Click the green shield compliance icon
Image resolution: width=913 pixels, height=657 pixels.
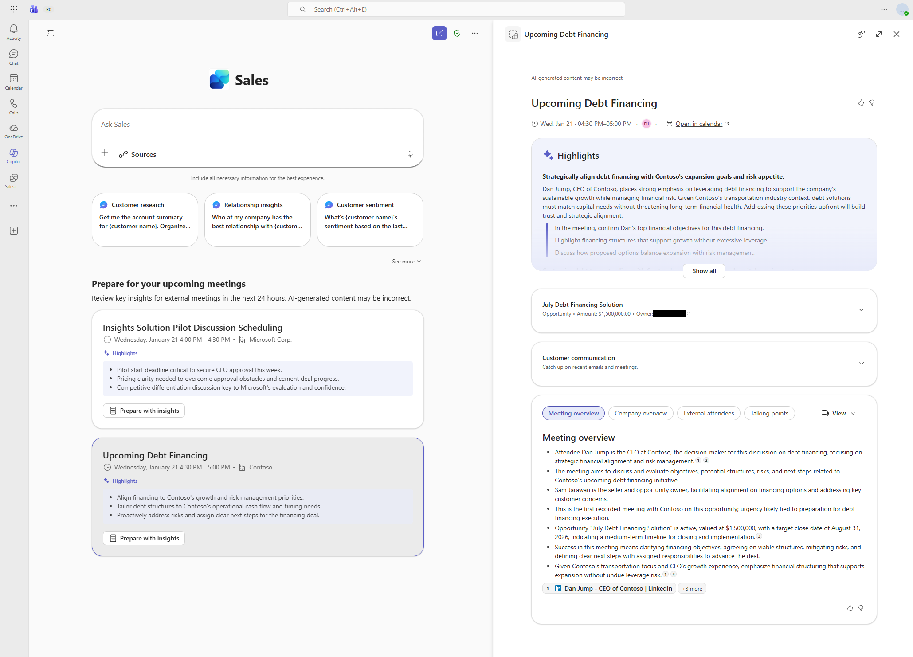pyautogui.click(x=457, y=33)
